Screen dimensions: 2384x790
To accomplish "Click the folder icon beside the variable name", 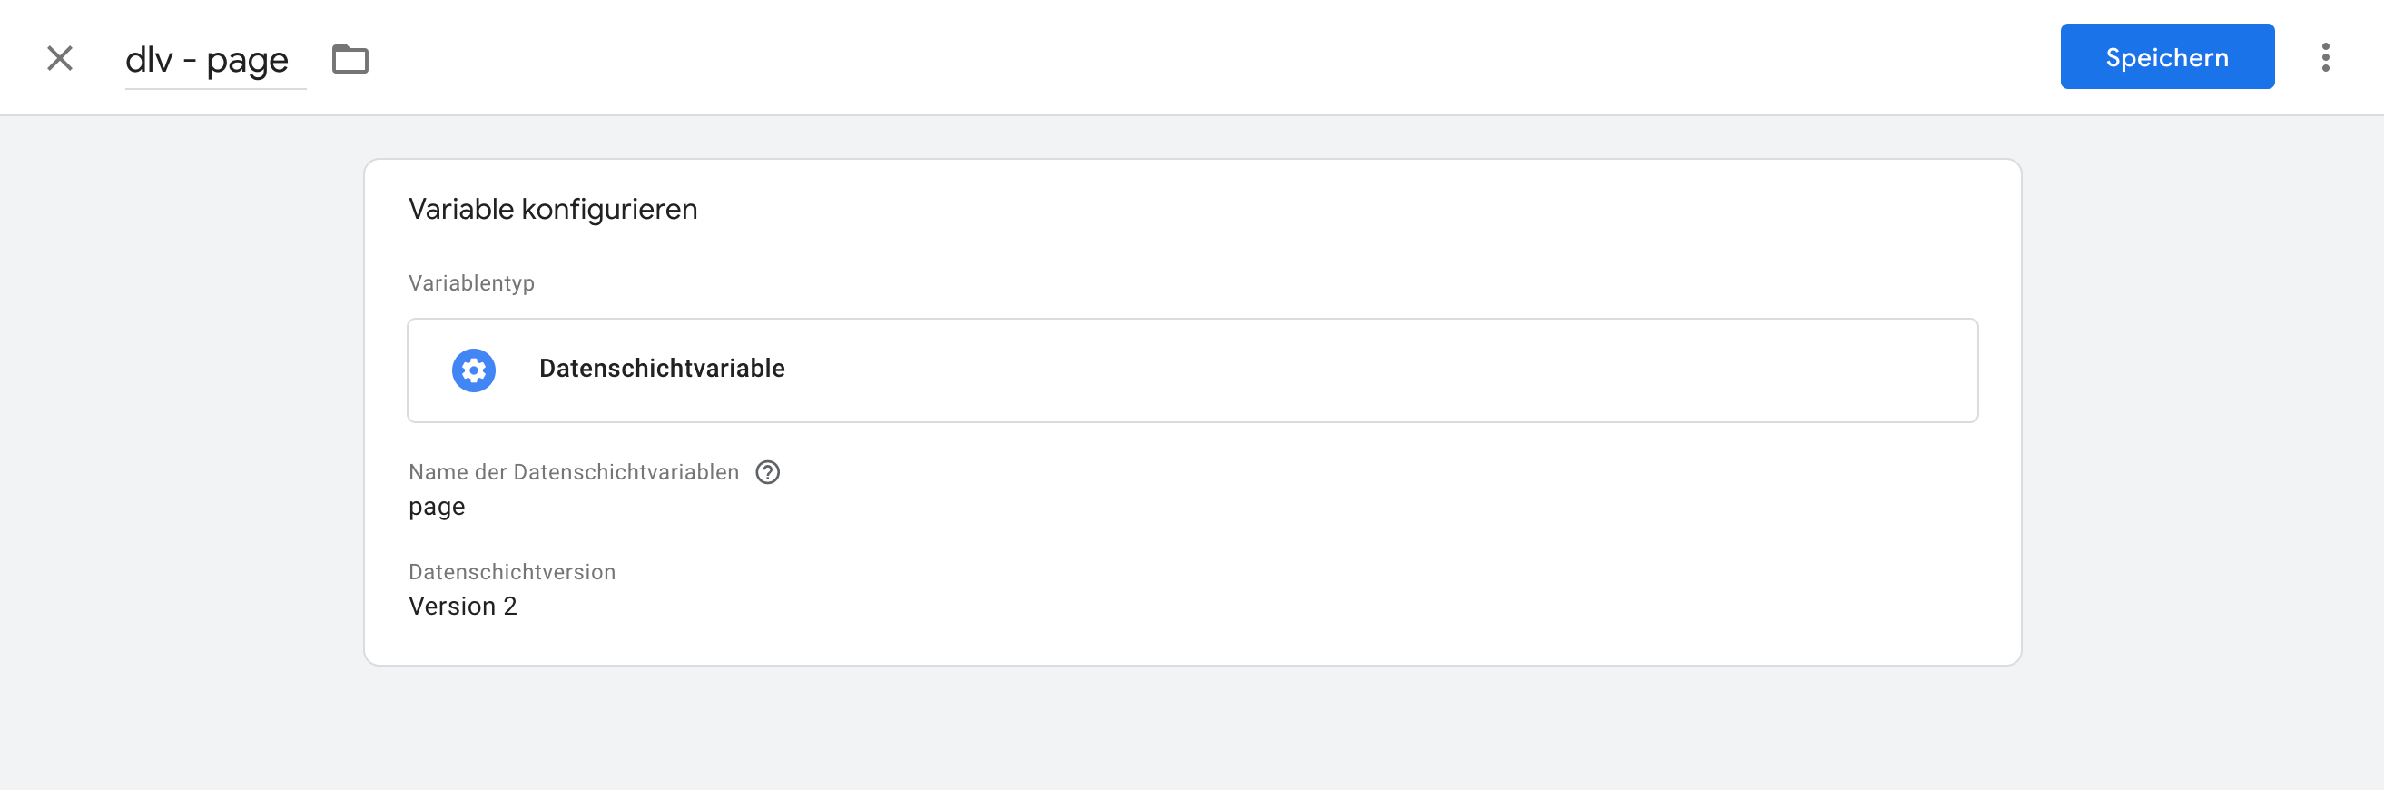I will pyautogui.click(x=350, y=59).
